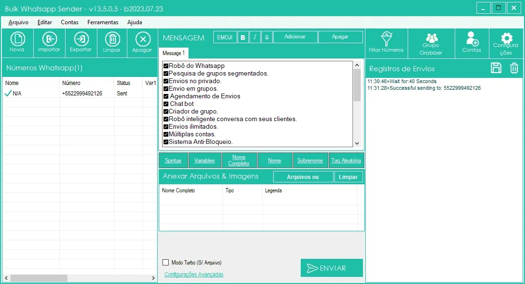Click the Nome Completo attachments column header
The width and height of the screenshot is (525, 284).
(x=191, y=190)
